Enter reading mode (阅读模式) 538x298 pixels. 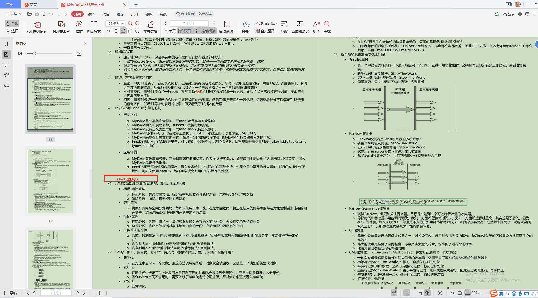94,27
